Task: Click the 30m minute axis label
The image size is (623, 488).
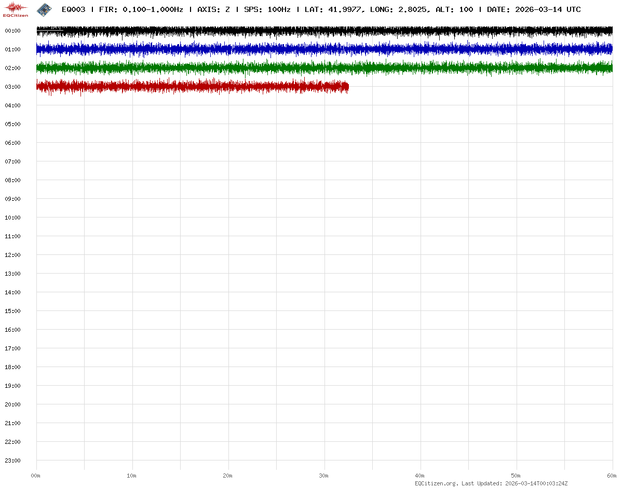Action: (324, 476)
